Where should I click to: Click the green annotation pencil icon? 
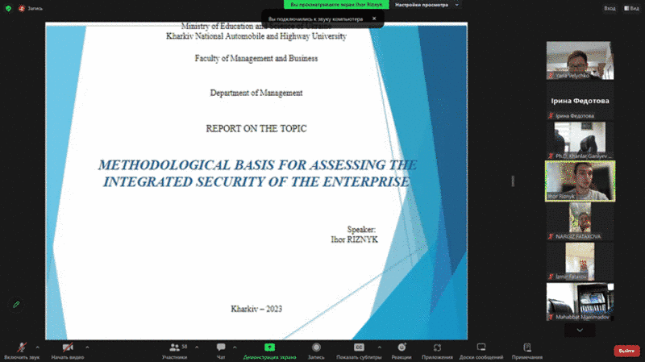[15, 304]
